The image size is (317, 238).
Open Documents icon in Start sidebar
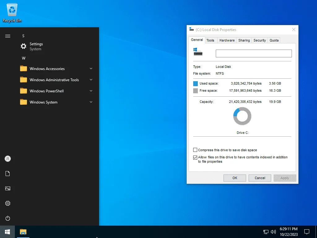8,174
